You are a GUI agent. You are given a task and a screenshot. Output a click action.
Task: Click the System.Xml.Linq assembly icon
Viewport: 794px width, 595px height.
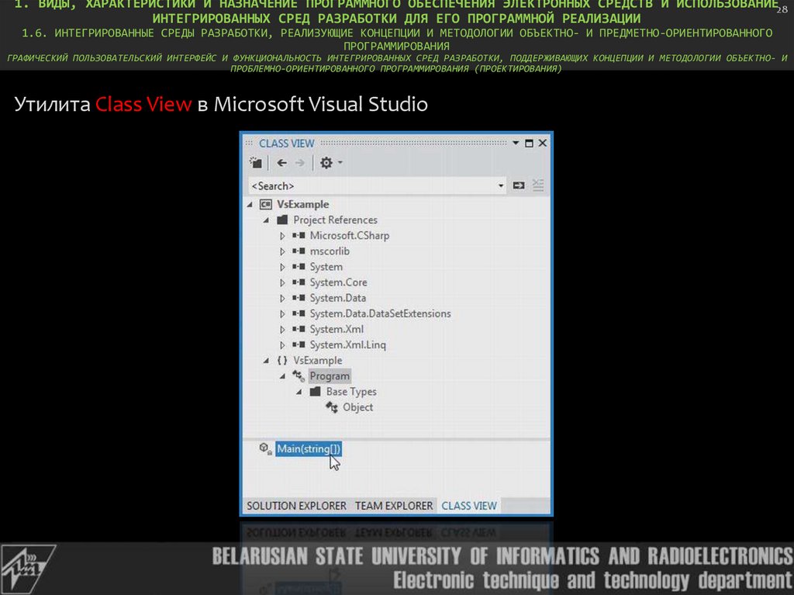299,344
